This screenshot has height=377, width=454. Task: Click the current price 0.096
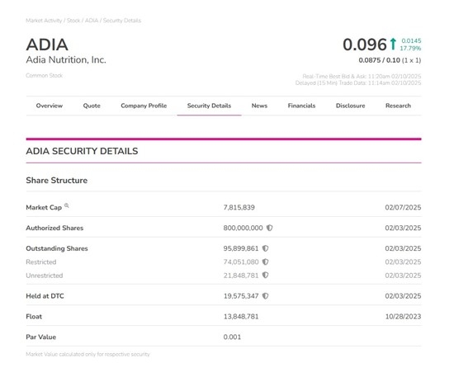pyautogui.click(x=365, y=45)
